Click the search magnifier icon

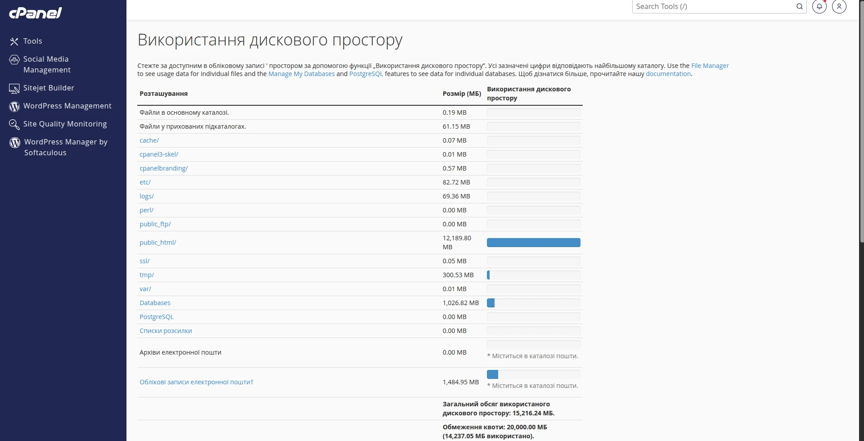800,6
